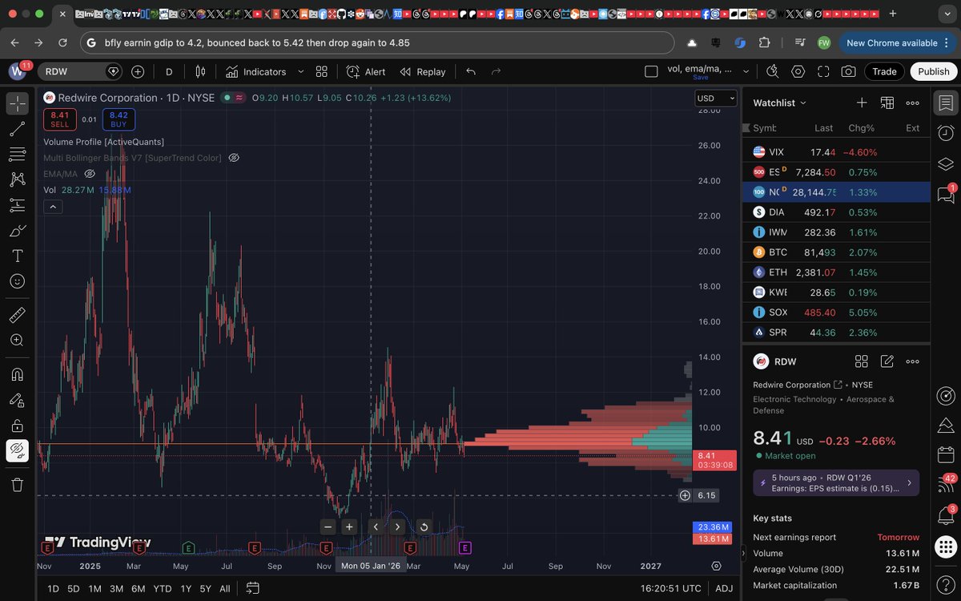Open the RDW Q1'26 earnings news banner
The image size is (961, 601).
(836, 483)
